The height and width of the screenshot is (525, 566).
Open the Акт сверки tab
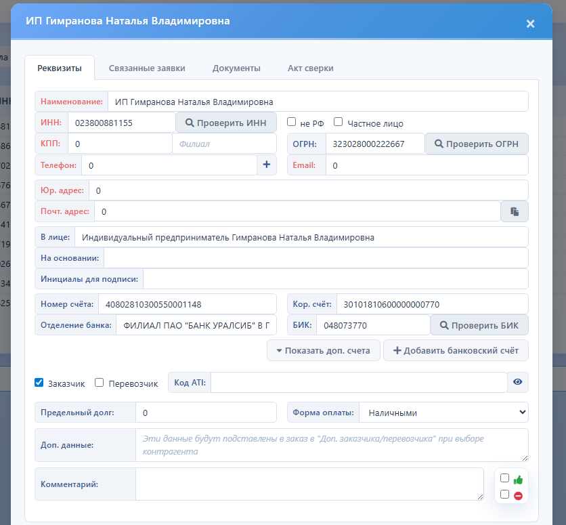pos(311,68)
